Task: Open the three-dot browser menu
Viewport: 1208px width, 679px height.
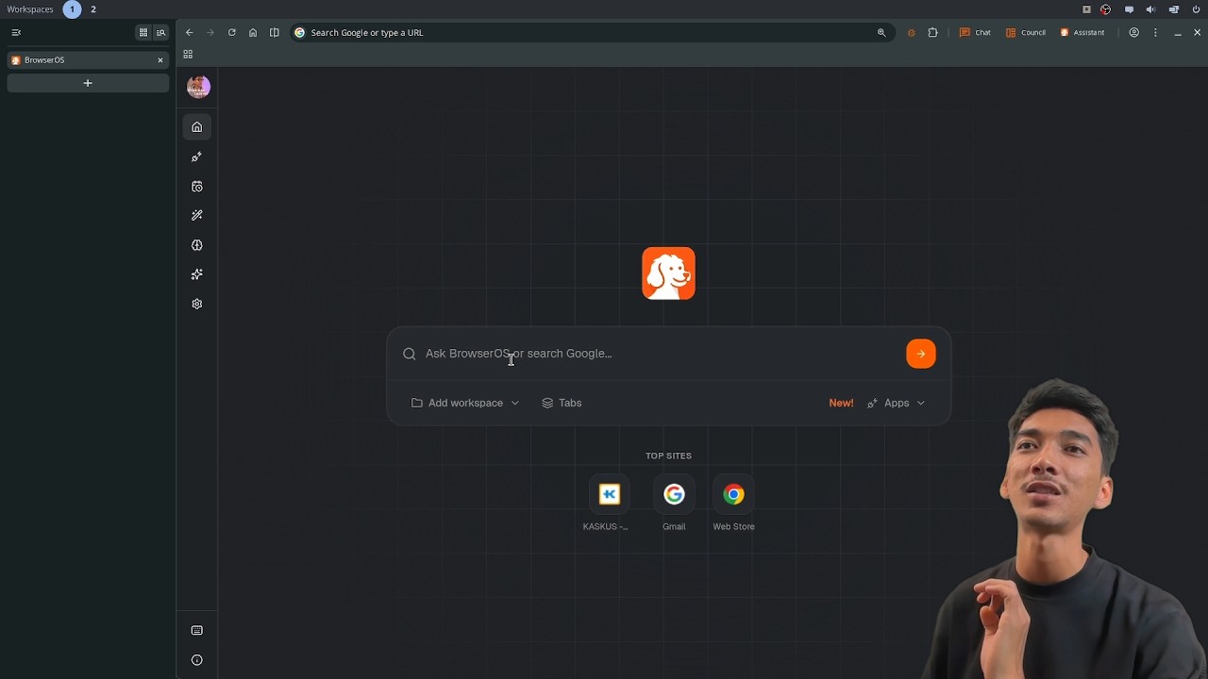Action: tap(1155, 32)
